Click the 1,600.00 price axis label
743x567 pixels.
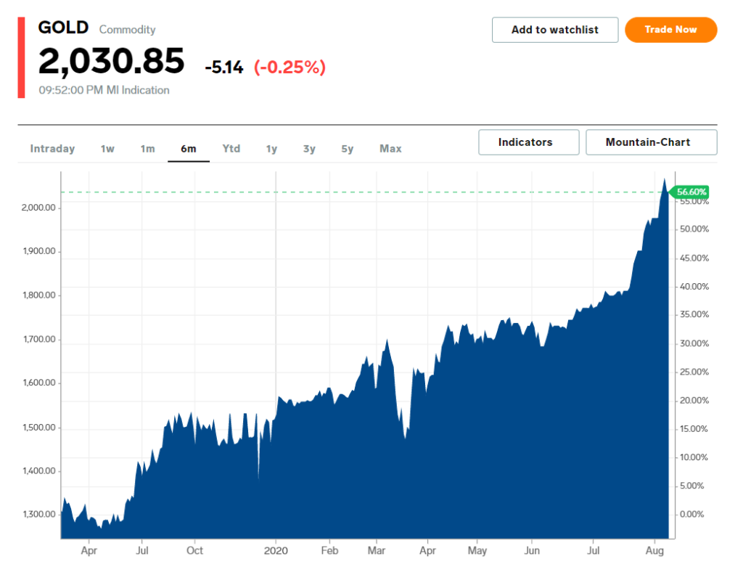point(39,383)
